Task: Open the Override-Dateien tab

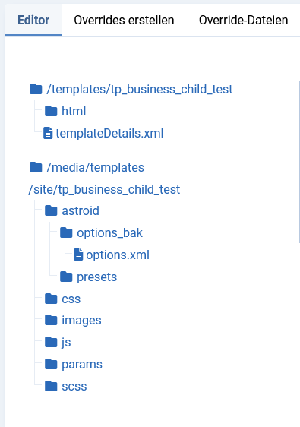Action: [x=243, y=21]
